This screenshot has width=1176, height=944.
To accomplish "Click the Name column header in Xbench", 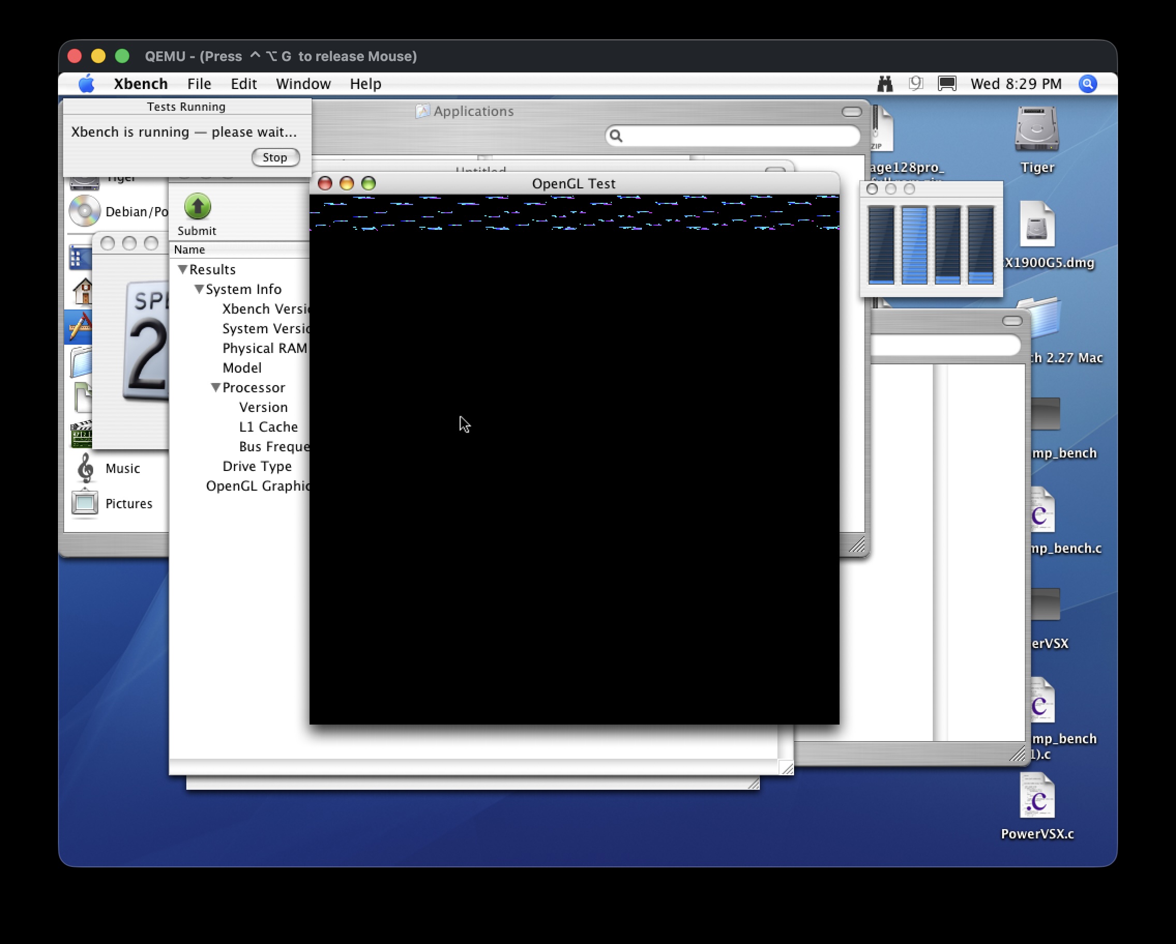I will click(239, 249).
